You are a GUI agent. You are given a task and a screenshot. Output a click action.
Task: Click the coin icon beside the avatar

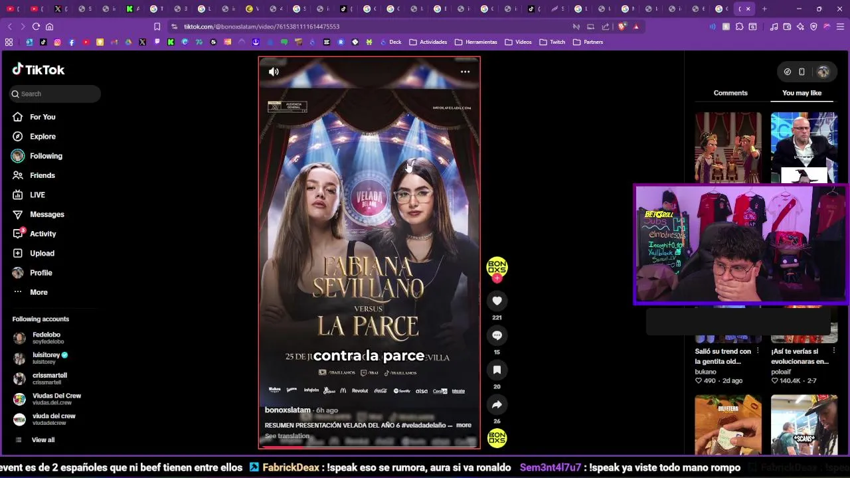click(x=788, y=72)
